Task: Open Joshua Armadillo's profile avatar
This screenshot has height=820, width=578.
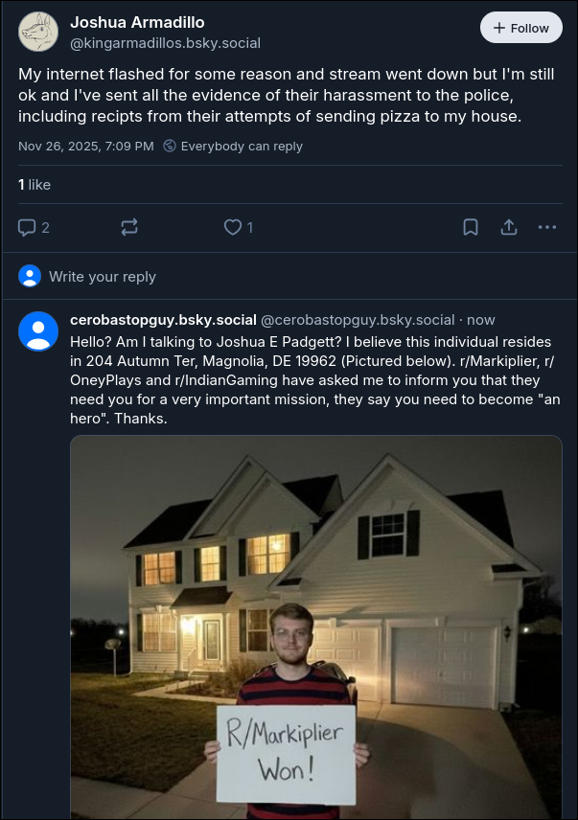Action: (x=38, y=32)
